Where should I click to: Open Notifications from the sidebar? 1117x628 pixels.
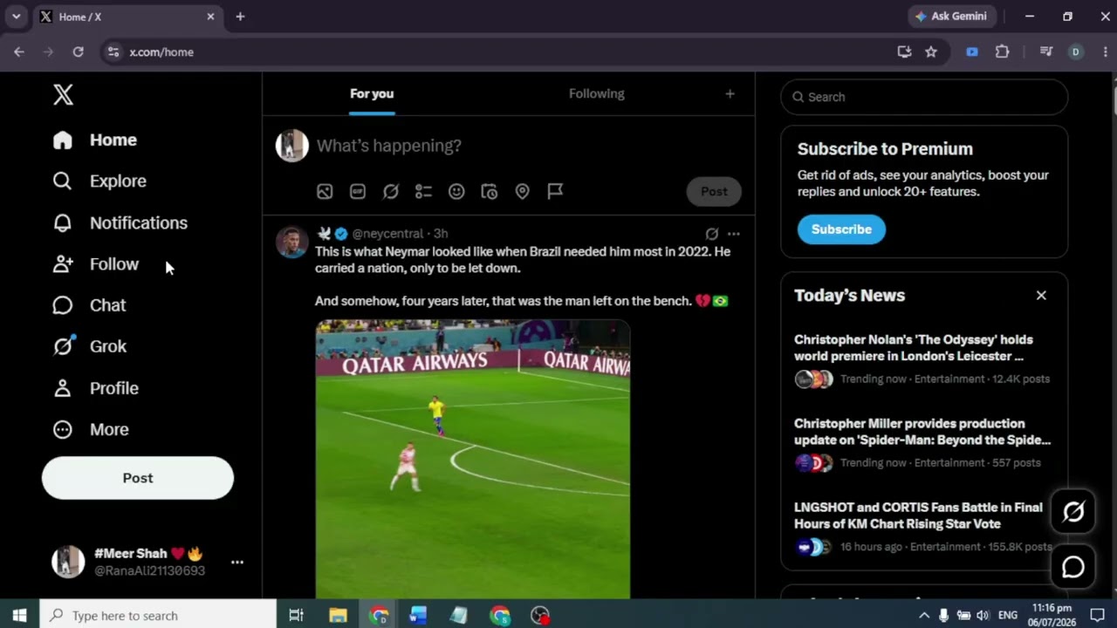[120, 223]
